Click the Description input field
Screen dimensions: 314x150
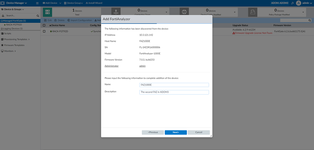174,92
